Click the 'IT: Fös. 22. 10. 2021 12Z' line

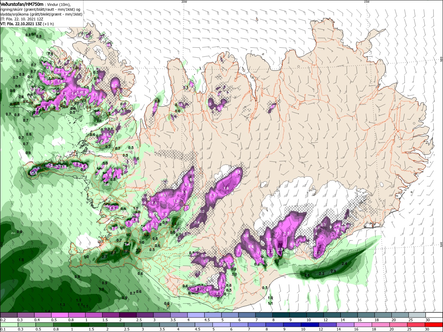tap(21, 19)
